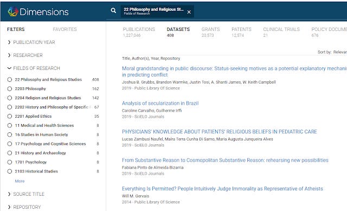This screenshot has width=347, height=211.
Task: Select 17 Psychology and Cognitive Sciences radio
Action: tap(10, 144)
